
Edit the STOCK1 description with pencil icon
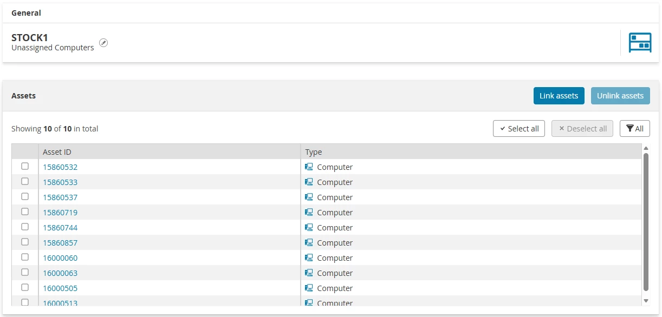pyautogui.click(x=103, y=43)
